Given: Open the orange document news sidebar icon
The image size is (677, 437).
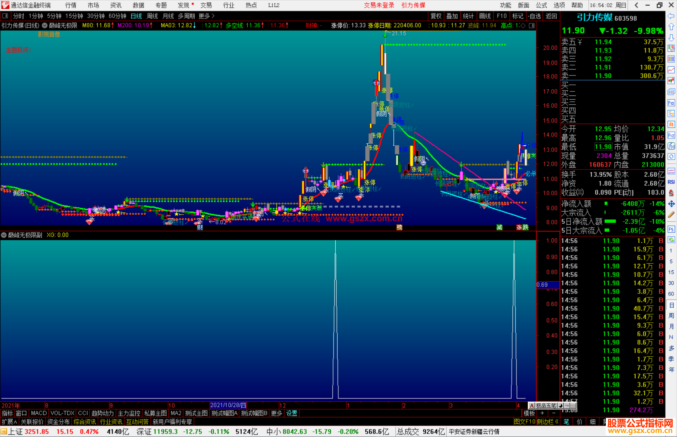Looking at the screenshot, I should [671, 124].
